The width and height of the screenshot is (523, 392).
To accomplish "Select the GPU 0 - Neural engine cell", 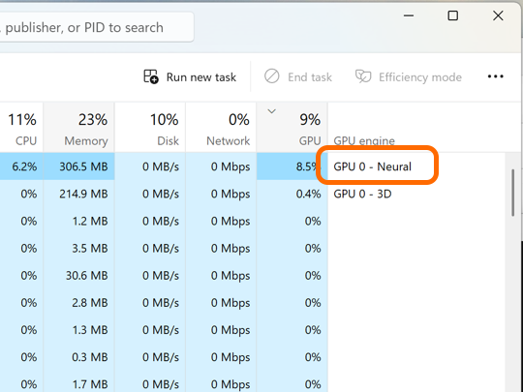I will (x=372, y=166).
